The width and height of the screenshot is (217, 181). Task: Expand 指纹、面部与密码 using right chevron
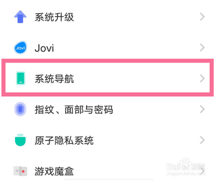tap(203, 109)
